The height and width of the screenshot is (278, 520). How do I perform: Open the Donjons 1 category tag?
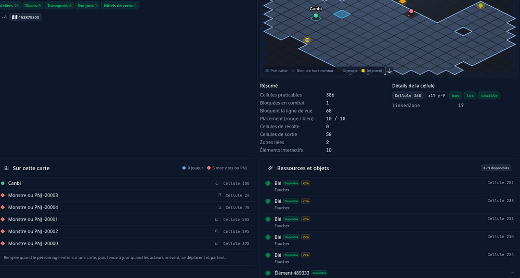[x=87, y=6]
